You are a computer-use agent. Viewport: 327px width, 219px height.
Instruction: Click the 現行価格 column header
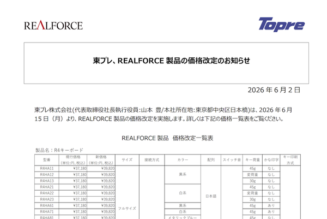pyautogui.click(x=73, y=160)
